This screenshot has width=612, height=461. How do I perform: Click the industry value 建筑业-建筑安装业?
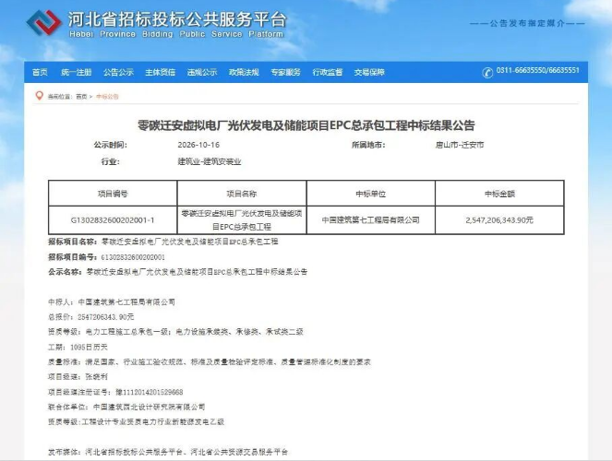pos(210,161)
